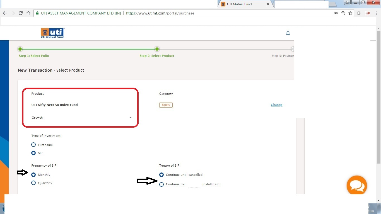Click the Type of Investment label
The height and width of the screenshot is (214, 381).
click(x=46, y=136)
